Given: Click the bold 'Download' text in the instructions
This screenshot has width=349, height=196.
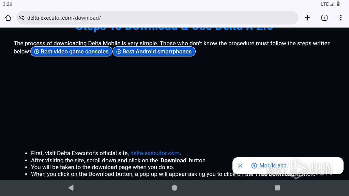Looking at the screenshot, I should (x=173, y=161).
